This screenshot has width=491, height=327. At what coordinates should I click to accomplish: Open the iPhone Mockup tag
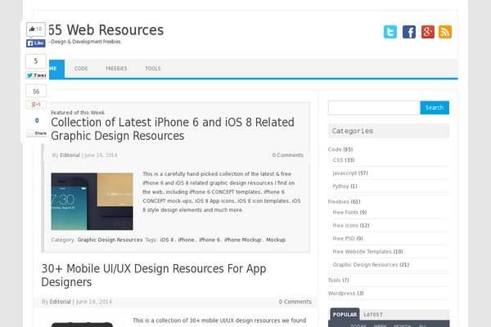tap(243, 240)
